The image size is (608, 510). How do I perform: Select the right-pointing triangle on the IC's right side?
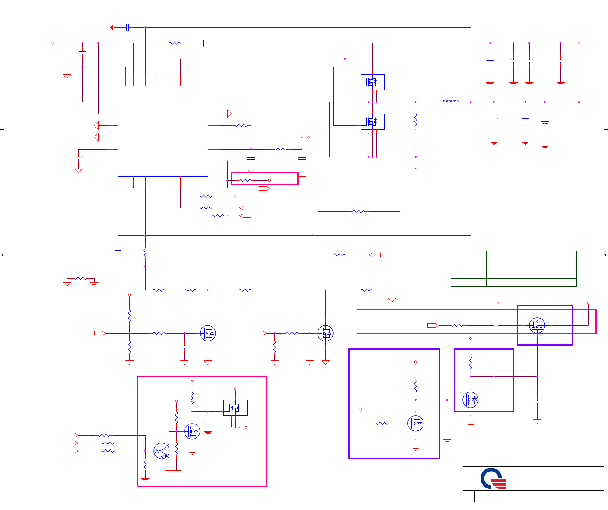pos(229,114)
